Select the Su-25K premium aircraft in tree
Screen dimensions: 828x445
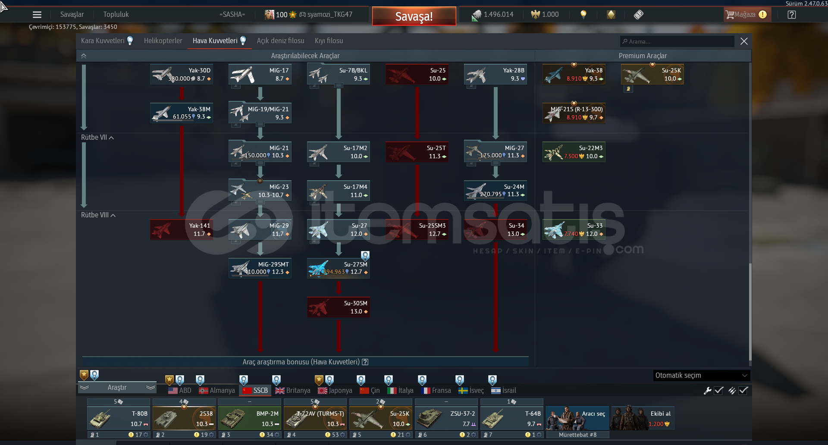[652, 74]
